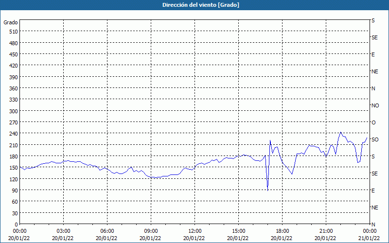389x243 pixels.
Task: Click the 'SO' compass label on right axis
Action: click(x=375, y=139)
